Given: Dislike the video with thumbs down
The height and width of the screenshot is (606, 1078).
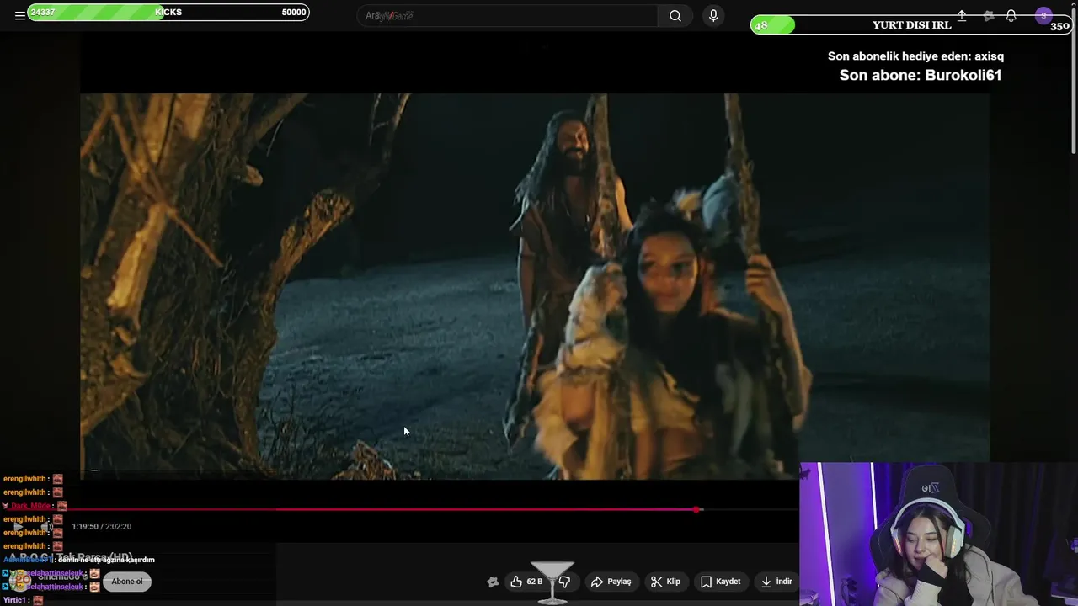Looking at the screenshot, I should tap(564, 582).
